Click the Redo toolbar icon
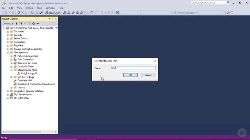This screenshot has height=140, width=250. click(109, 13)
